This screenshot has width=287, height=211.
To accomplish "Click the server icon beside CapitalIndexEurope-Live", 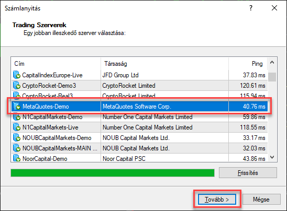I will (x=17, y=75).
